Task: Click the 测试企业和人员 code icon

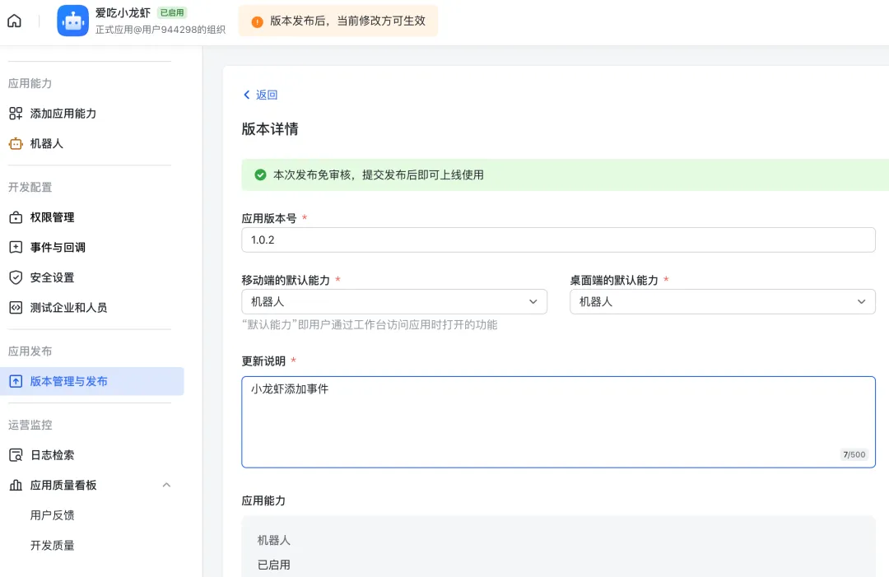Action: 16,307
